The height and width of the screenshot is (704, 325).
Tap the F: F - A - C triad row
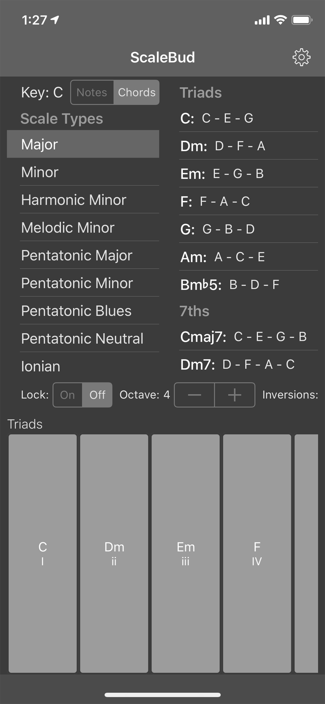tap(249, 201)
